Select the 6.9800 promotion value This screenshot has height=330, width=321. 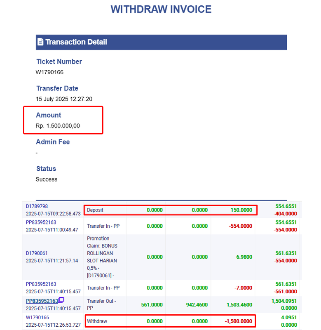[x=244, y=257]
